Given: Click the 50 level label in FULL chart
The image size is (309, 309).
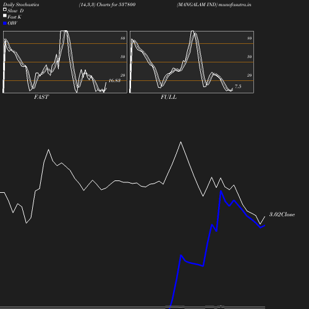Looking at the screenshot, I should [x=250, y=57].
